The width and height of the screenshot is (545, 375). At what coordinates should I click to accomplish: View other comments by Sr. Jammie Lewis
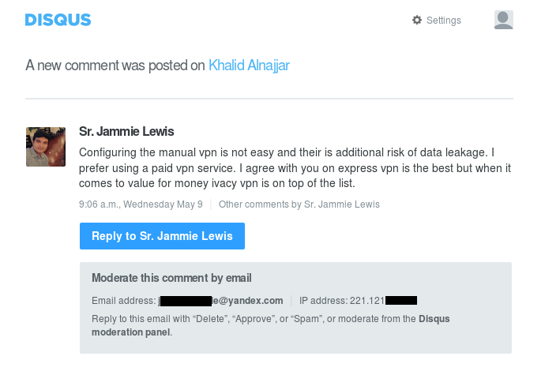(x=299, y=204)
